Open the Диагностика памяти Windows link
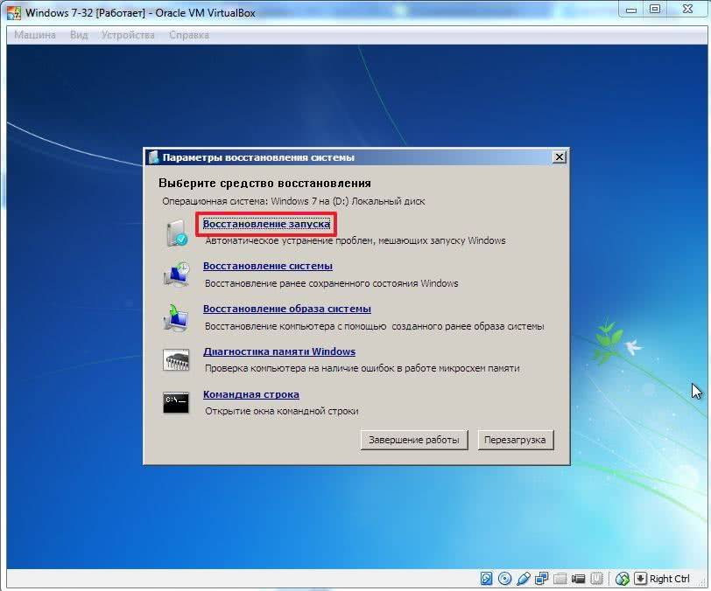The height and width of the screenshot is (591, 711). [x=278, y=351]
